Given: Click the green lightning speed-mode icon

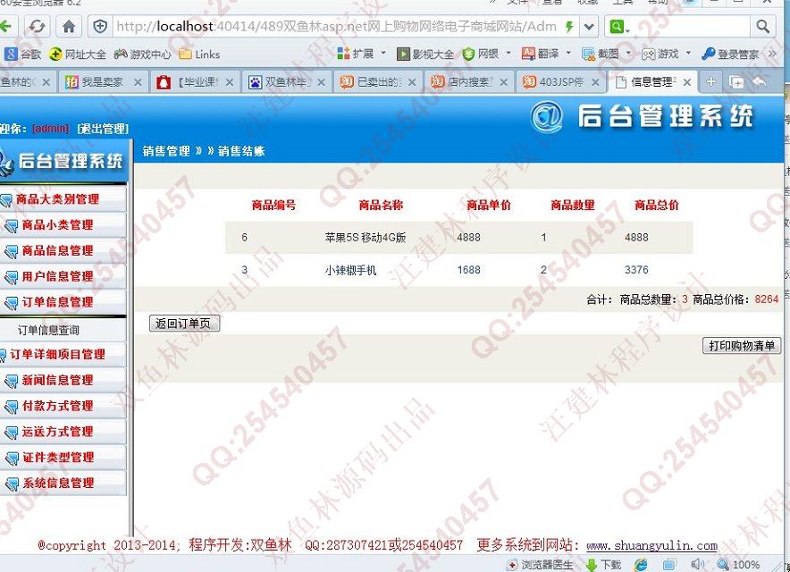Looking at the screenshot, I should click(x=569, y=27).
